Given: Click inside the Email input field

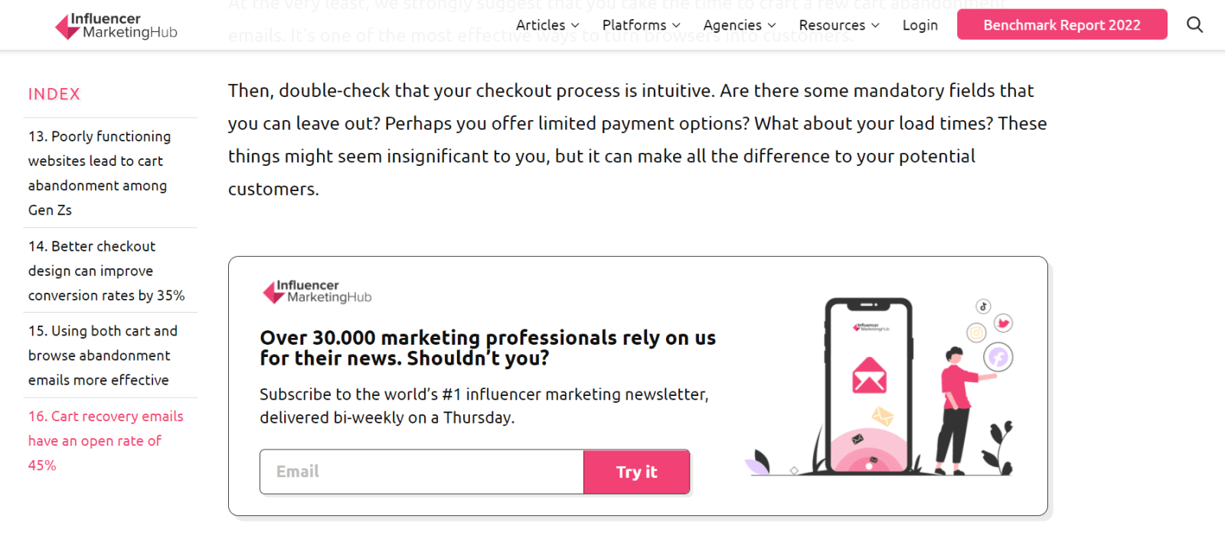Looking at the screenshot, I should (x=421, y=472).
